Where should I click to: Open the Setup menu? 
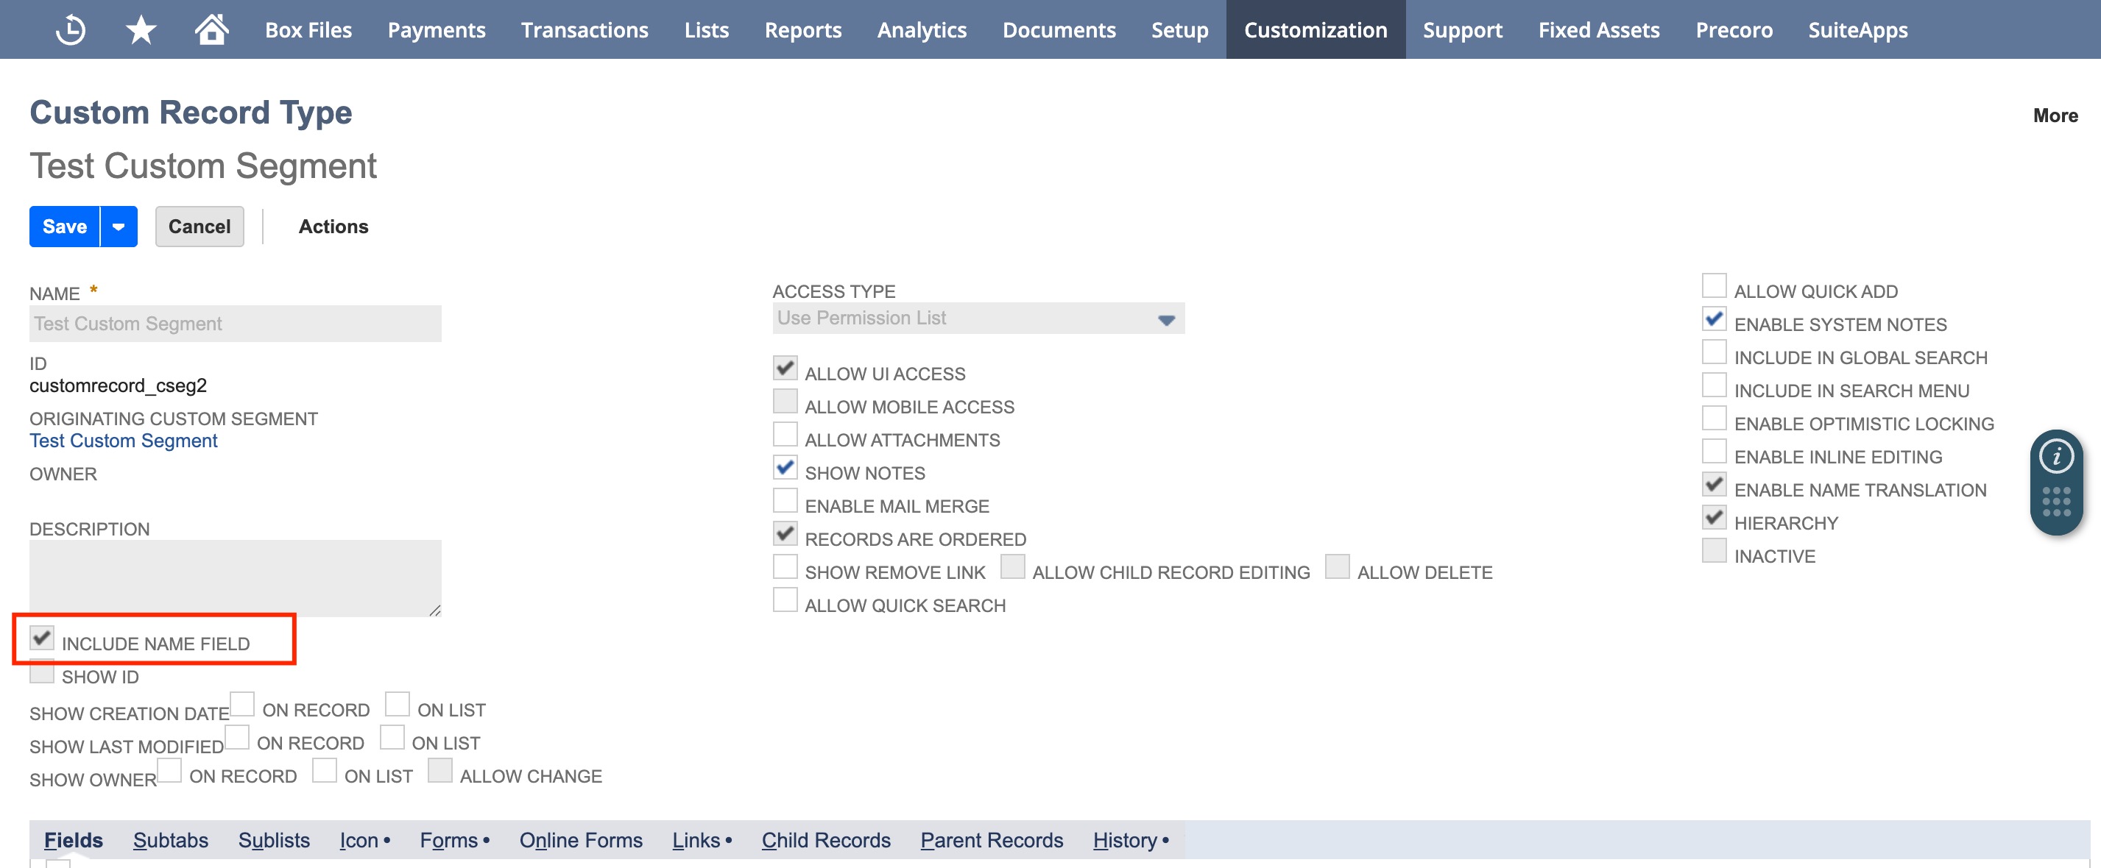[x=1179, y=30]
